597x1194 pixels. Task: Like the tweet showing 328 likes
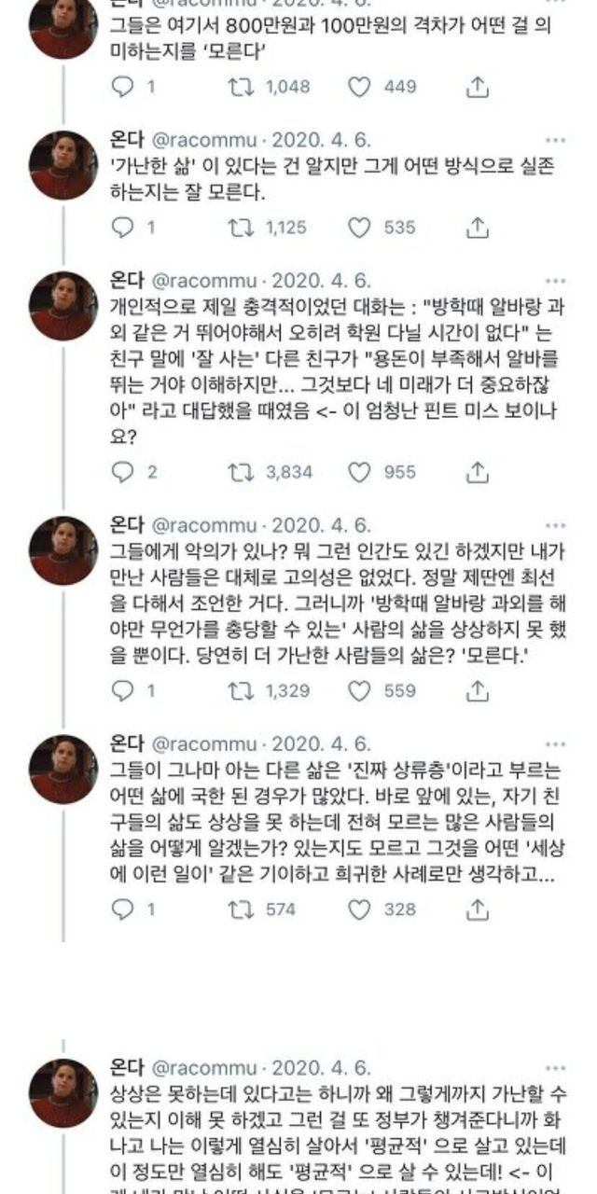click(x=359, y=909)
